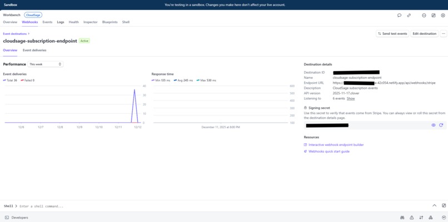
Task: Click the 2025-11-17.clover API version value
Action: [346, 93]
